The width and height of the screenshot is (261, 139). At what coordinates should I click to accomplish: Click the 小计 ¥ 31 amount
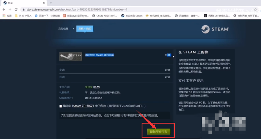(168, 70)
